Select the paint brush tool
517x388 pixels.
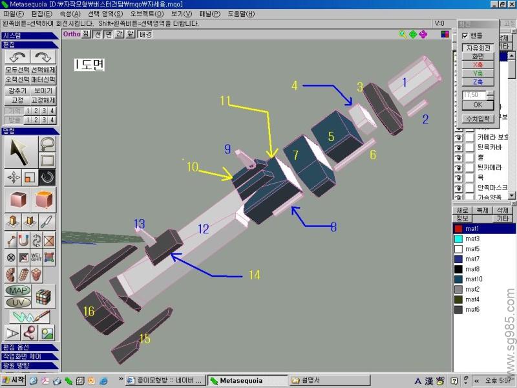pos(30,316)
